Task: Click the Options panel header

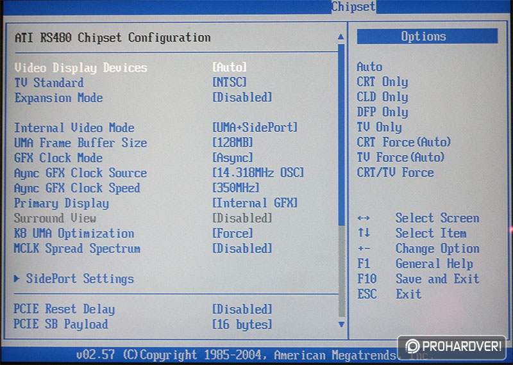Action: [x=427, y=36]
